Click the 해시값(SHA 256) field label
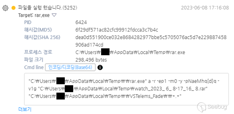 click(x=42, y=37)
